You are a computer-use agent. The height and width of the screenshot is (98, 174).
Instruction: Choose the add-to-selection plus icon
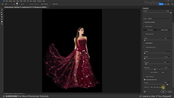[x=11, y=4]
